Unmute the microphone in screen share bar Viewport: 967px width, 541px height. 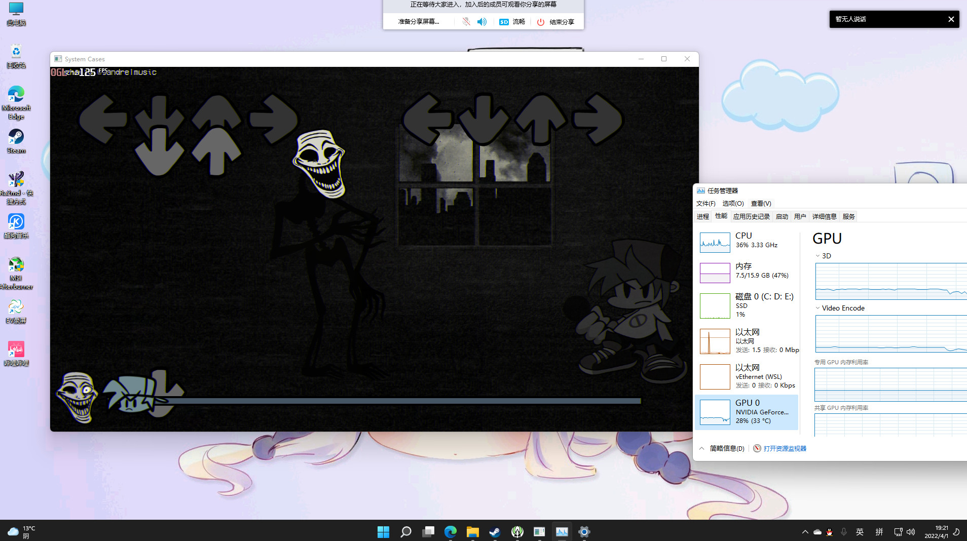[x=466, y=22]
